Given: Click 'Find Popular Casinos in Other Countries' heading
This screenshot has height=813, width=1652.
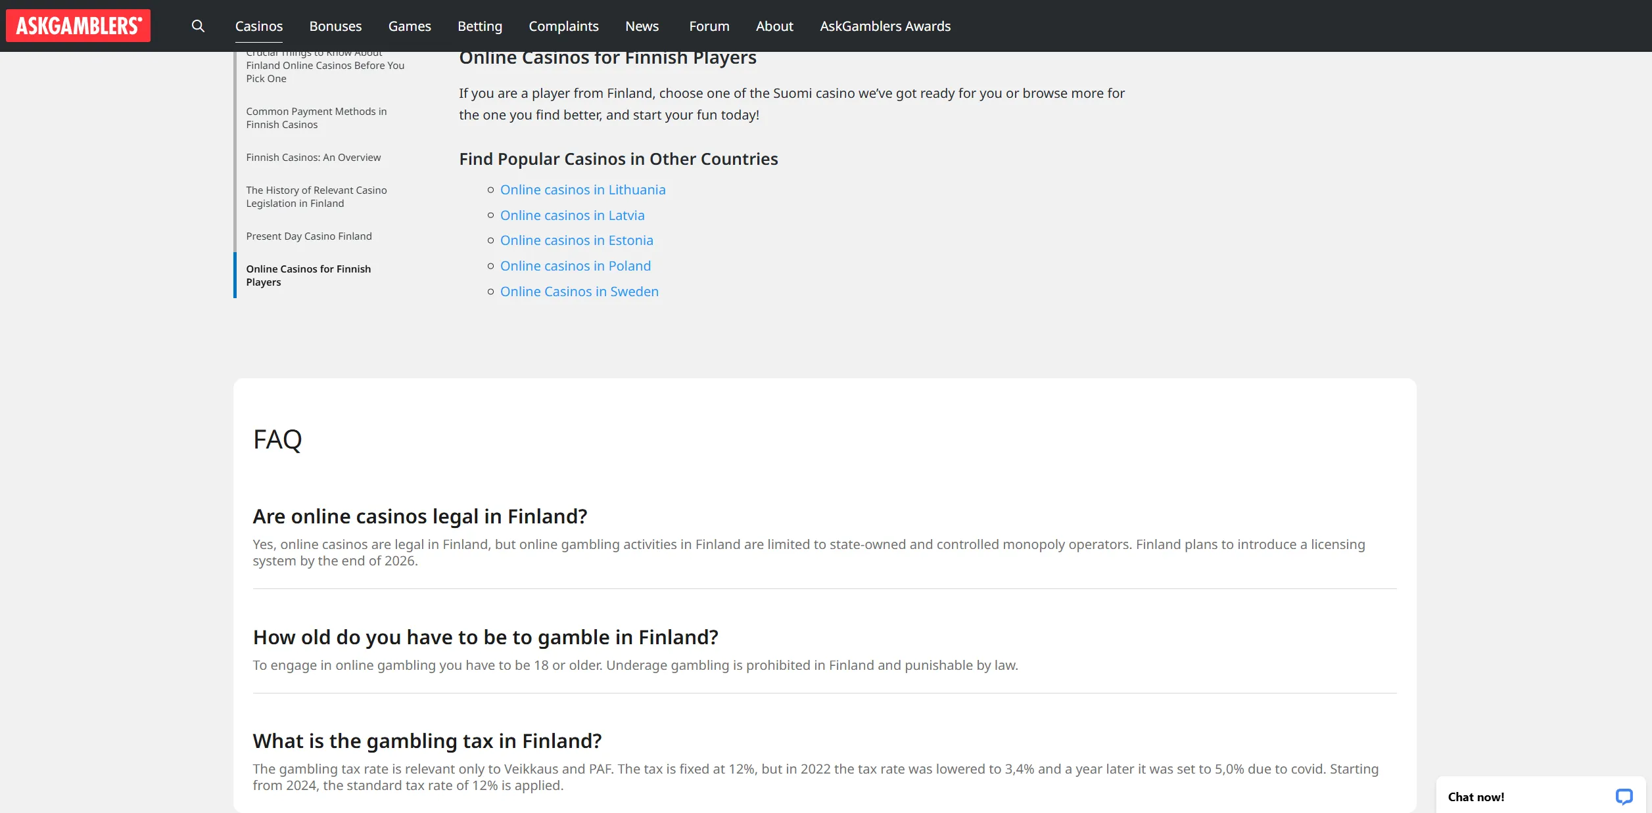Looking at the screenshot, I should (618, 159).
